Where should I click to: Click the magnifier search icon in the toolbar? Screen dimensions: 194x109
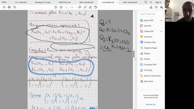tap(15, 7)
